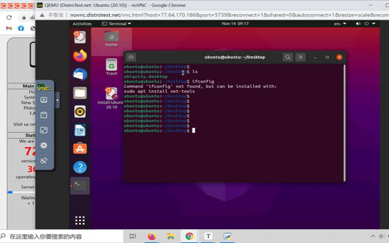Click the 'Main' heading in background page
This screenshot has width=389, height=243.
28,86
